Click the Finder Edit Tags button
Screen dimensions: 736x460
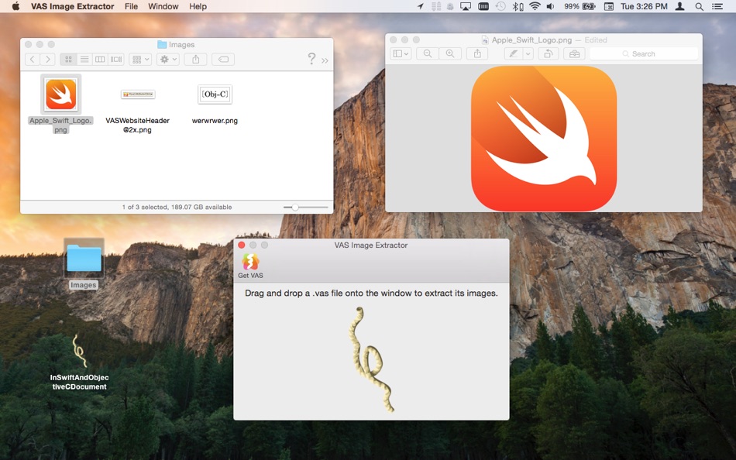[223, 59]
